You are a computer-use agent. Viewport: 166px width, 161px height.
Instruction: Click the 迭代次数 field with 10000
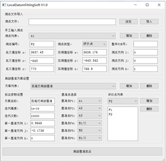coord(42,116)
